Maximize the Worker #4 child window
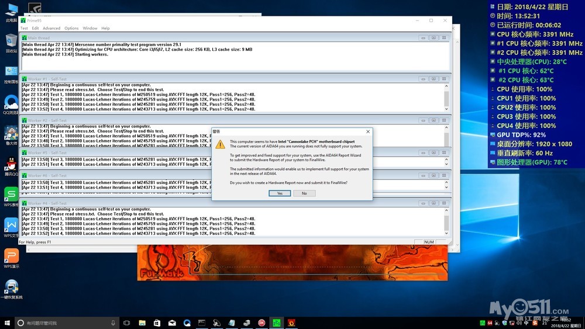The image size is (585, 329). (433, 203)
